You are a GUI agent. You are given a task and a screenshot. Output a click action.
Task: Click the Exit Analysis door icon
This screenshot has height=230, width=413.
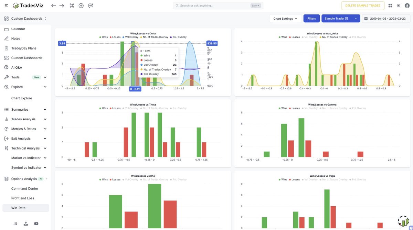pyautogui.click(x=6, y=139)
